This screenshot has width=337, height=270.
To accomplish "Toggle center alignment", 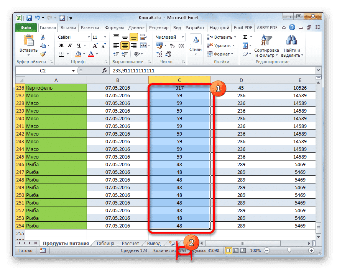I will coord(125,46).
